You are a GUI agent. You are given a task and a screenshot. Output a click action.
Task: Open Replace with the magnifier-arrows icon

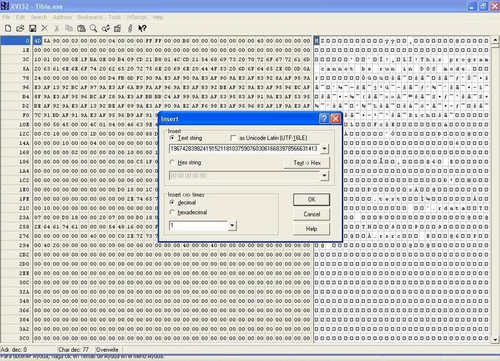coord(104,28)
